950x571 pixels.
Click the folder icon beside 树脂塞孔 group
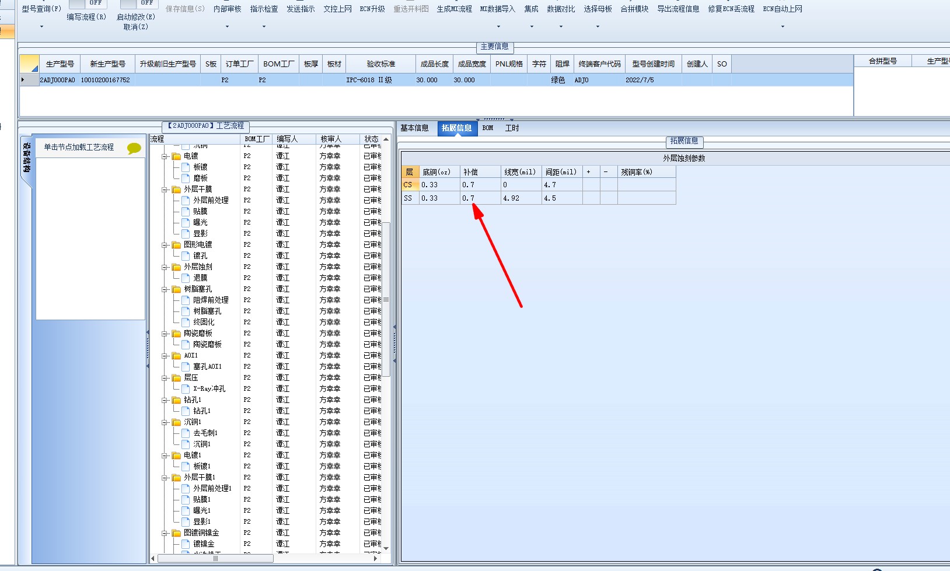point(176,289)
